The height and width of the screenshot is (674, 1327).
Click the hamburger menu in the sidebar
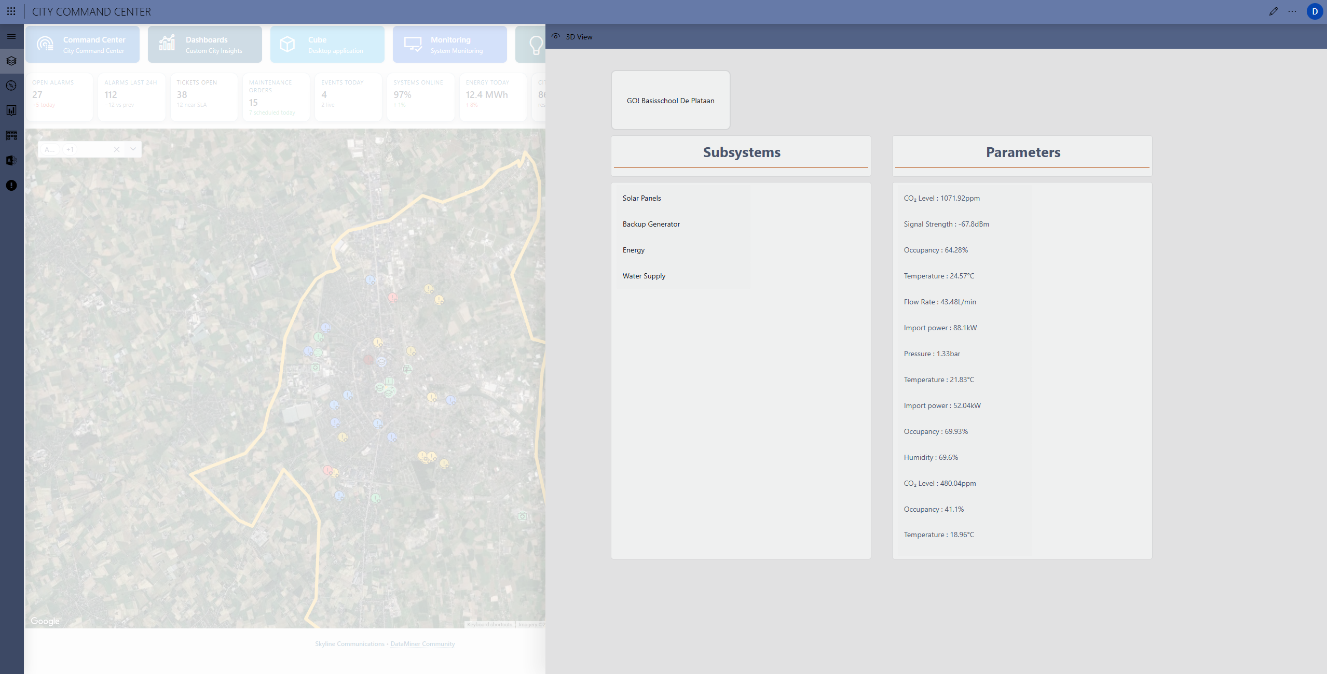tap(11, 37)
